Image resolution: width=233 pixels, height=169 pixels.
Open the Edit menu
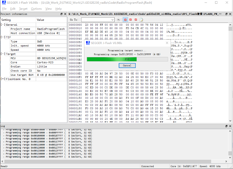[13, 9]
